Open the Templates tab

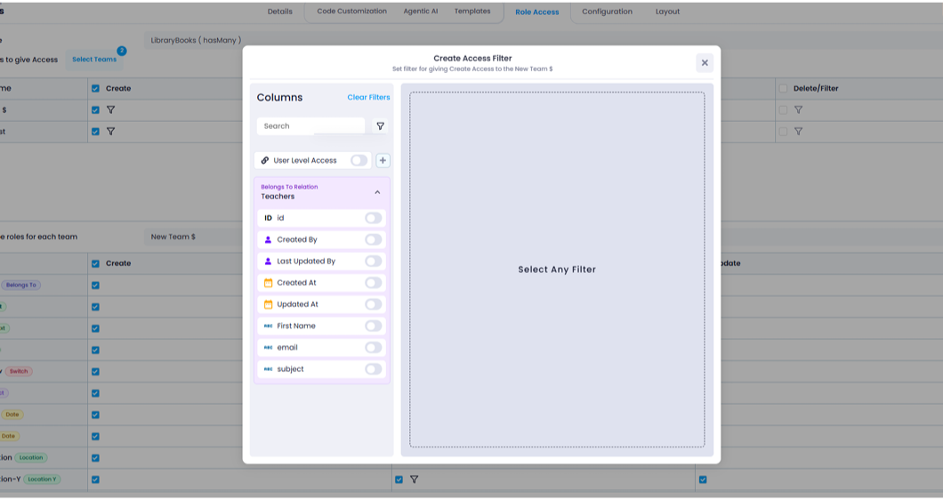pyautogui.click(x=472, y=12)
